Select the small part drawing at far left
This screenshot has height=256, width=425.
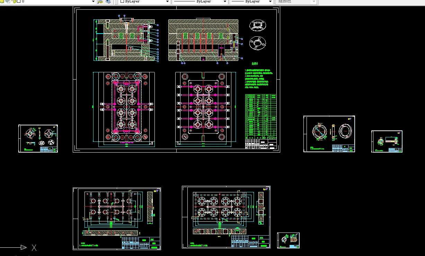click(x=38, y=138)
